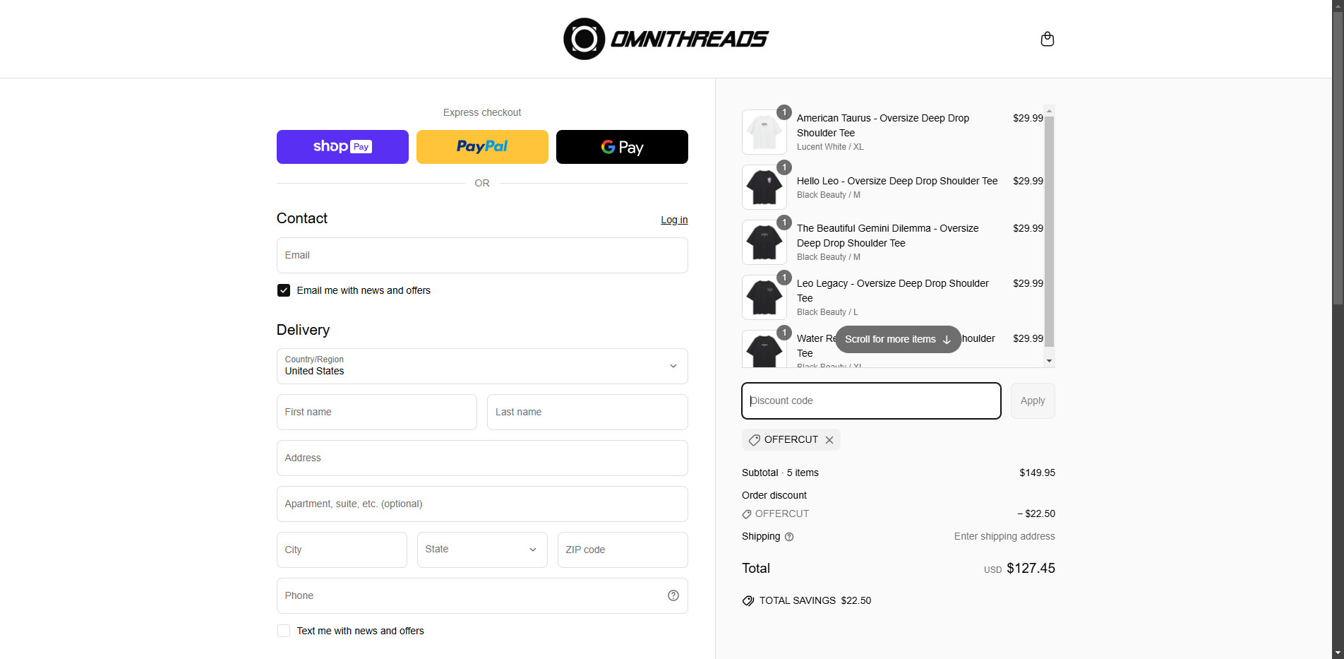This screenshot has width=1344, height=659.
Task: Focus the City field
Action: point(342,550)
